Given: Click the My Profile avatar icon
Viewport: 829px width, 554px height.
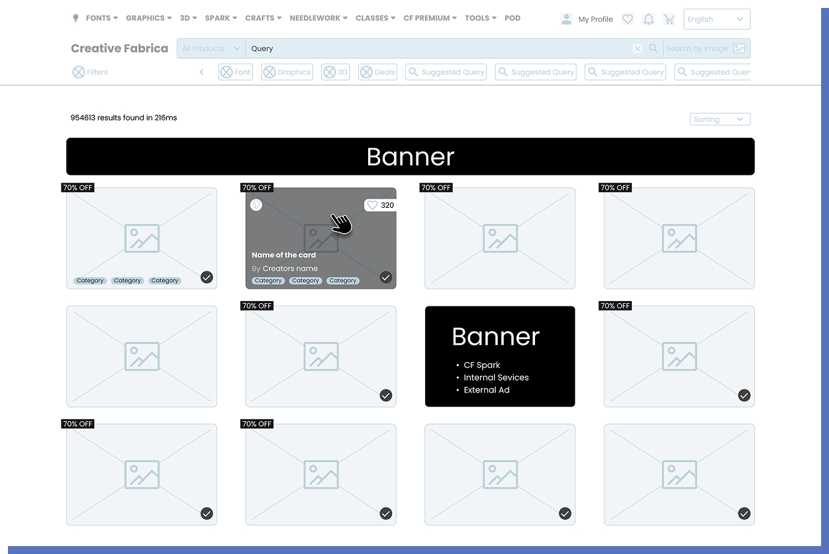Looking at the screenshot, I should [x=567, y=19].
